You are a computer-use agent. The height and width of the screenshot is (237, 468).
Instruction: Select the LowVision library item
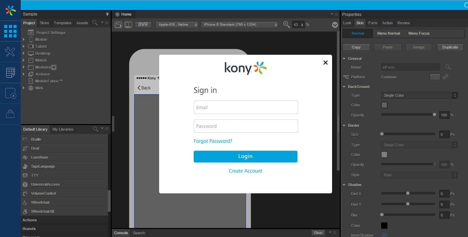tap(64, 157)
